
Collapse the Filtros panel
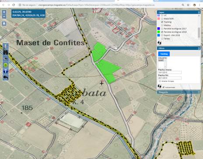pos(199,48)
